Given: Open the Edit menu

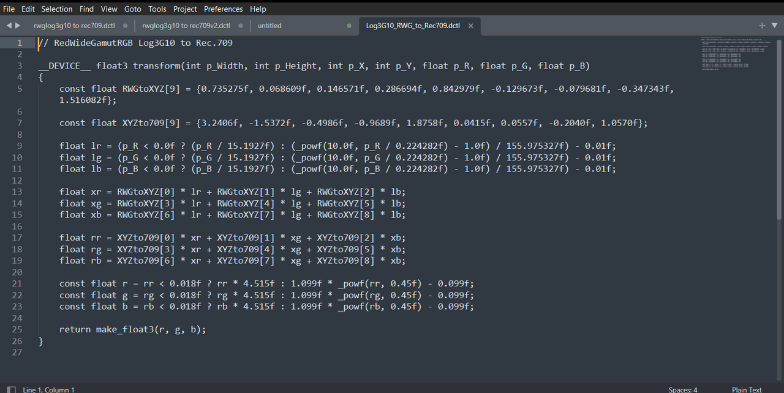Looking at the screenshot, I should pos(28,9).
